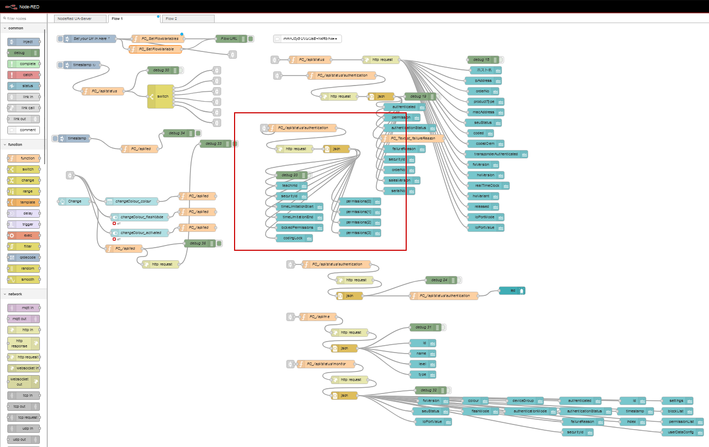Select the FC_Textlist_failureReason function node

tap(412, 139)
